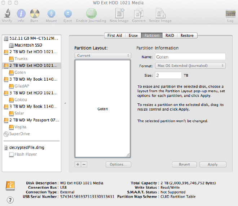Select the 512.11 GB M4-CT512M disk icon

click(6, 39)
